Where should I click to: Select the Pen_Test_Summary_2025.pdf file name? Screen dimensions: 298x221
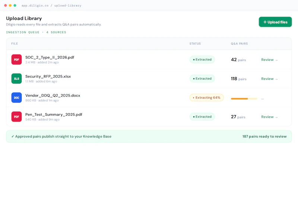[x=54, y=114]
